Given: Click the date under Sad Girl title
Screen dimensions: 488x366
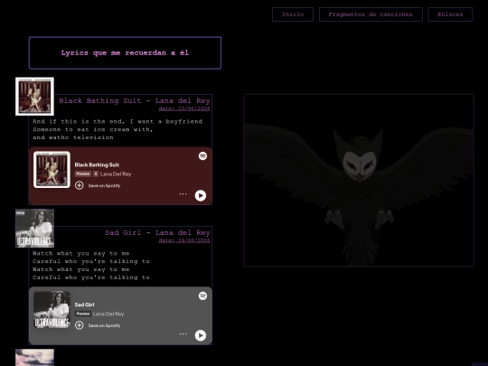Looking at the screenshot, I should click(184, 240).
